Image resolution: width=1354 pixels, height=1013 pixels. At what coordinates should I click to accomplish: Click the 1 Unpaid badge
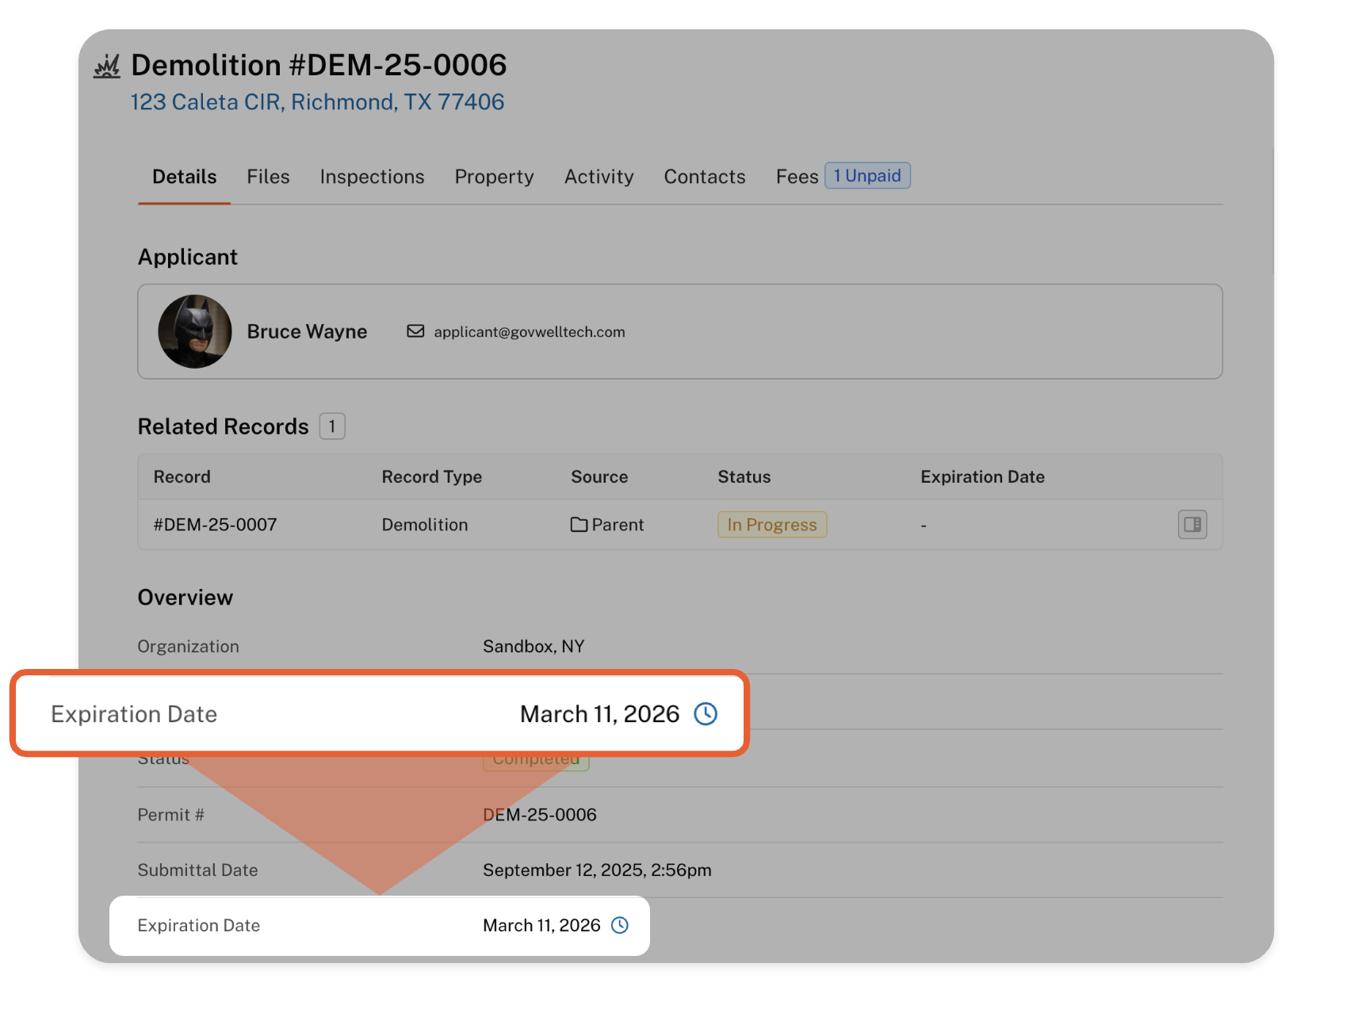867,176
